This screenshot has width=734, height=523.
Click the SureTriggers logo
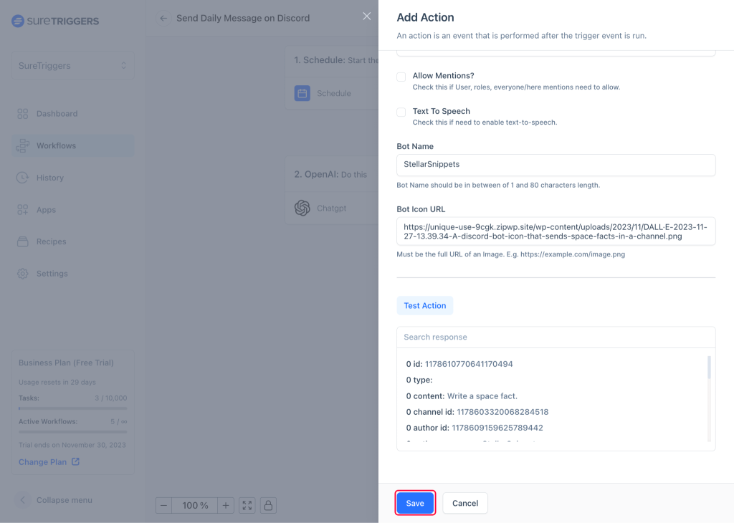pos(54,21)
